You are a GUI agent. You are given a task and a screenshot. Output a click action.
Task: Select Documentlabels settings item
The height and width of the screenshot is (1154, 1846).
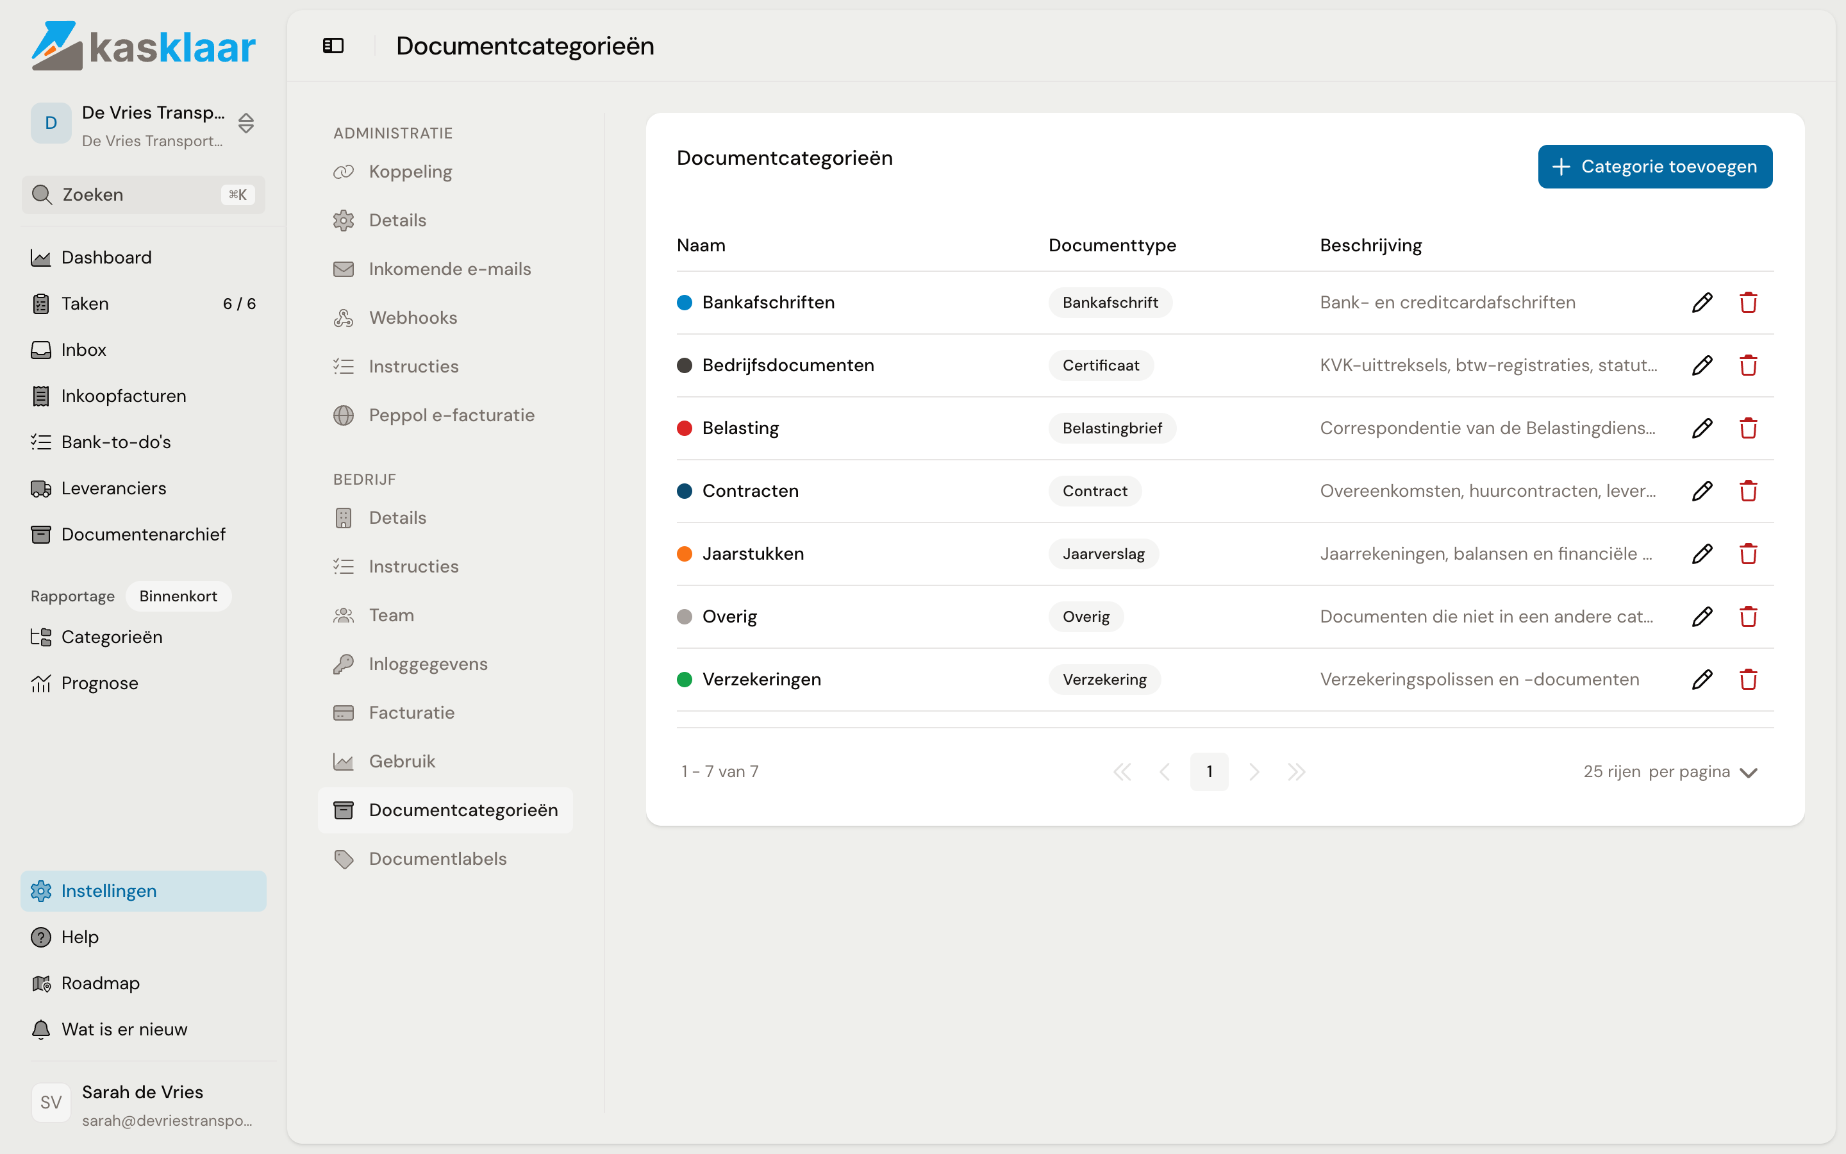(x=445, y=858)
